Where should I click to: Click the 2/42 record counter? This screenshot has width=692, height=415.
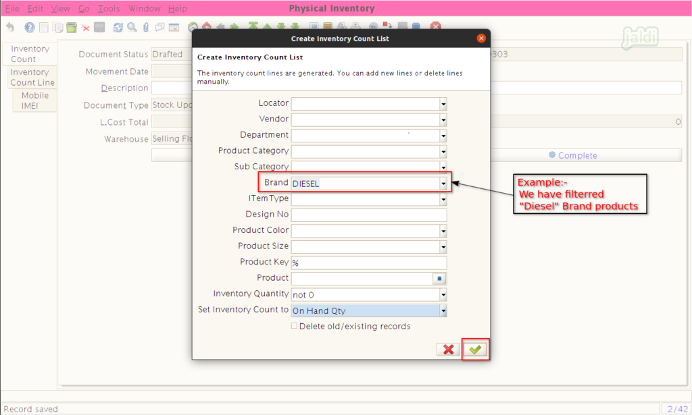(676, 409)
